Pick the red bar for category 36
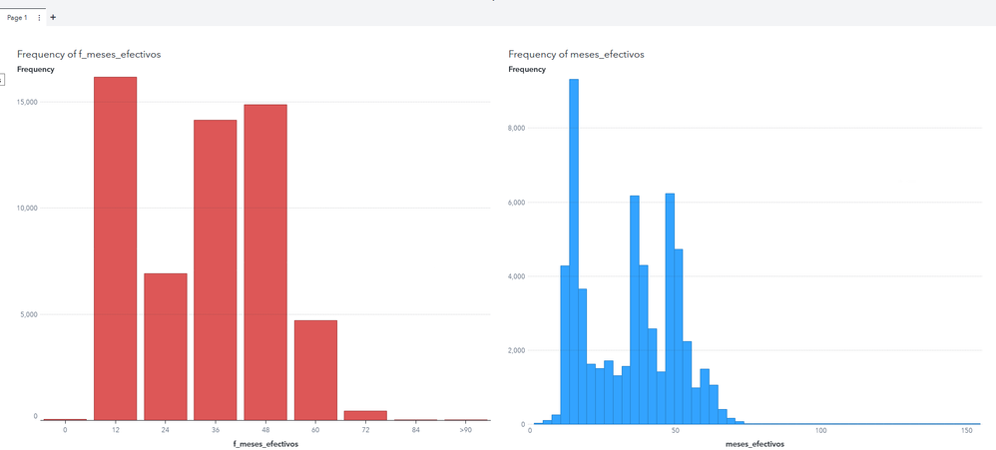This screenshot has width=996, height=450. coord(215,269)
